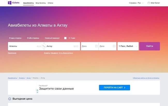This screenshot has height=106, width=168.
Task: Close the Facebook ad with X icon
Action: (37, 92)
